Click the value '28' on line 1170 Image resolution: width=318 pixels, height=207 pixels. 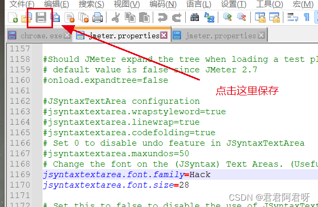184,185
